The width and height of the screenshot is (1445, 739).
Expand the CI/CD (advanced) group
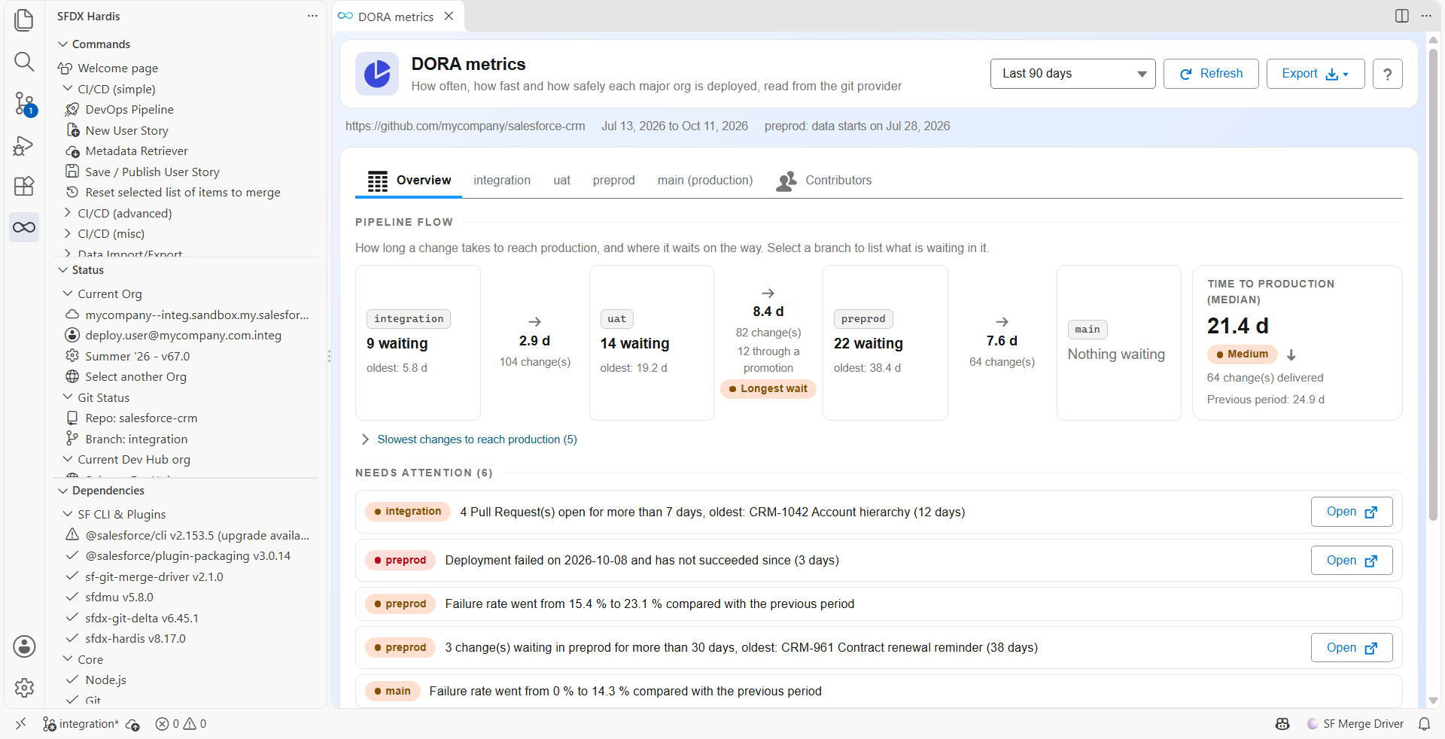pos(124,213)
